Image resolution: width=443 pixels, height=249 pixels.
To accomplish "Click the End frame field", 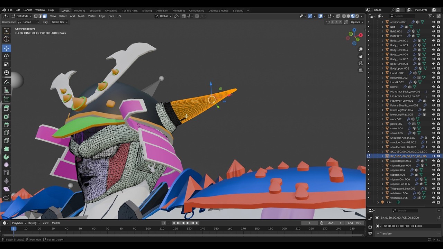I will pos(355,223).
